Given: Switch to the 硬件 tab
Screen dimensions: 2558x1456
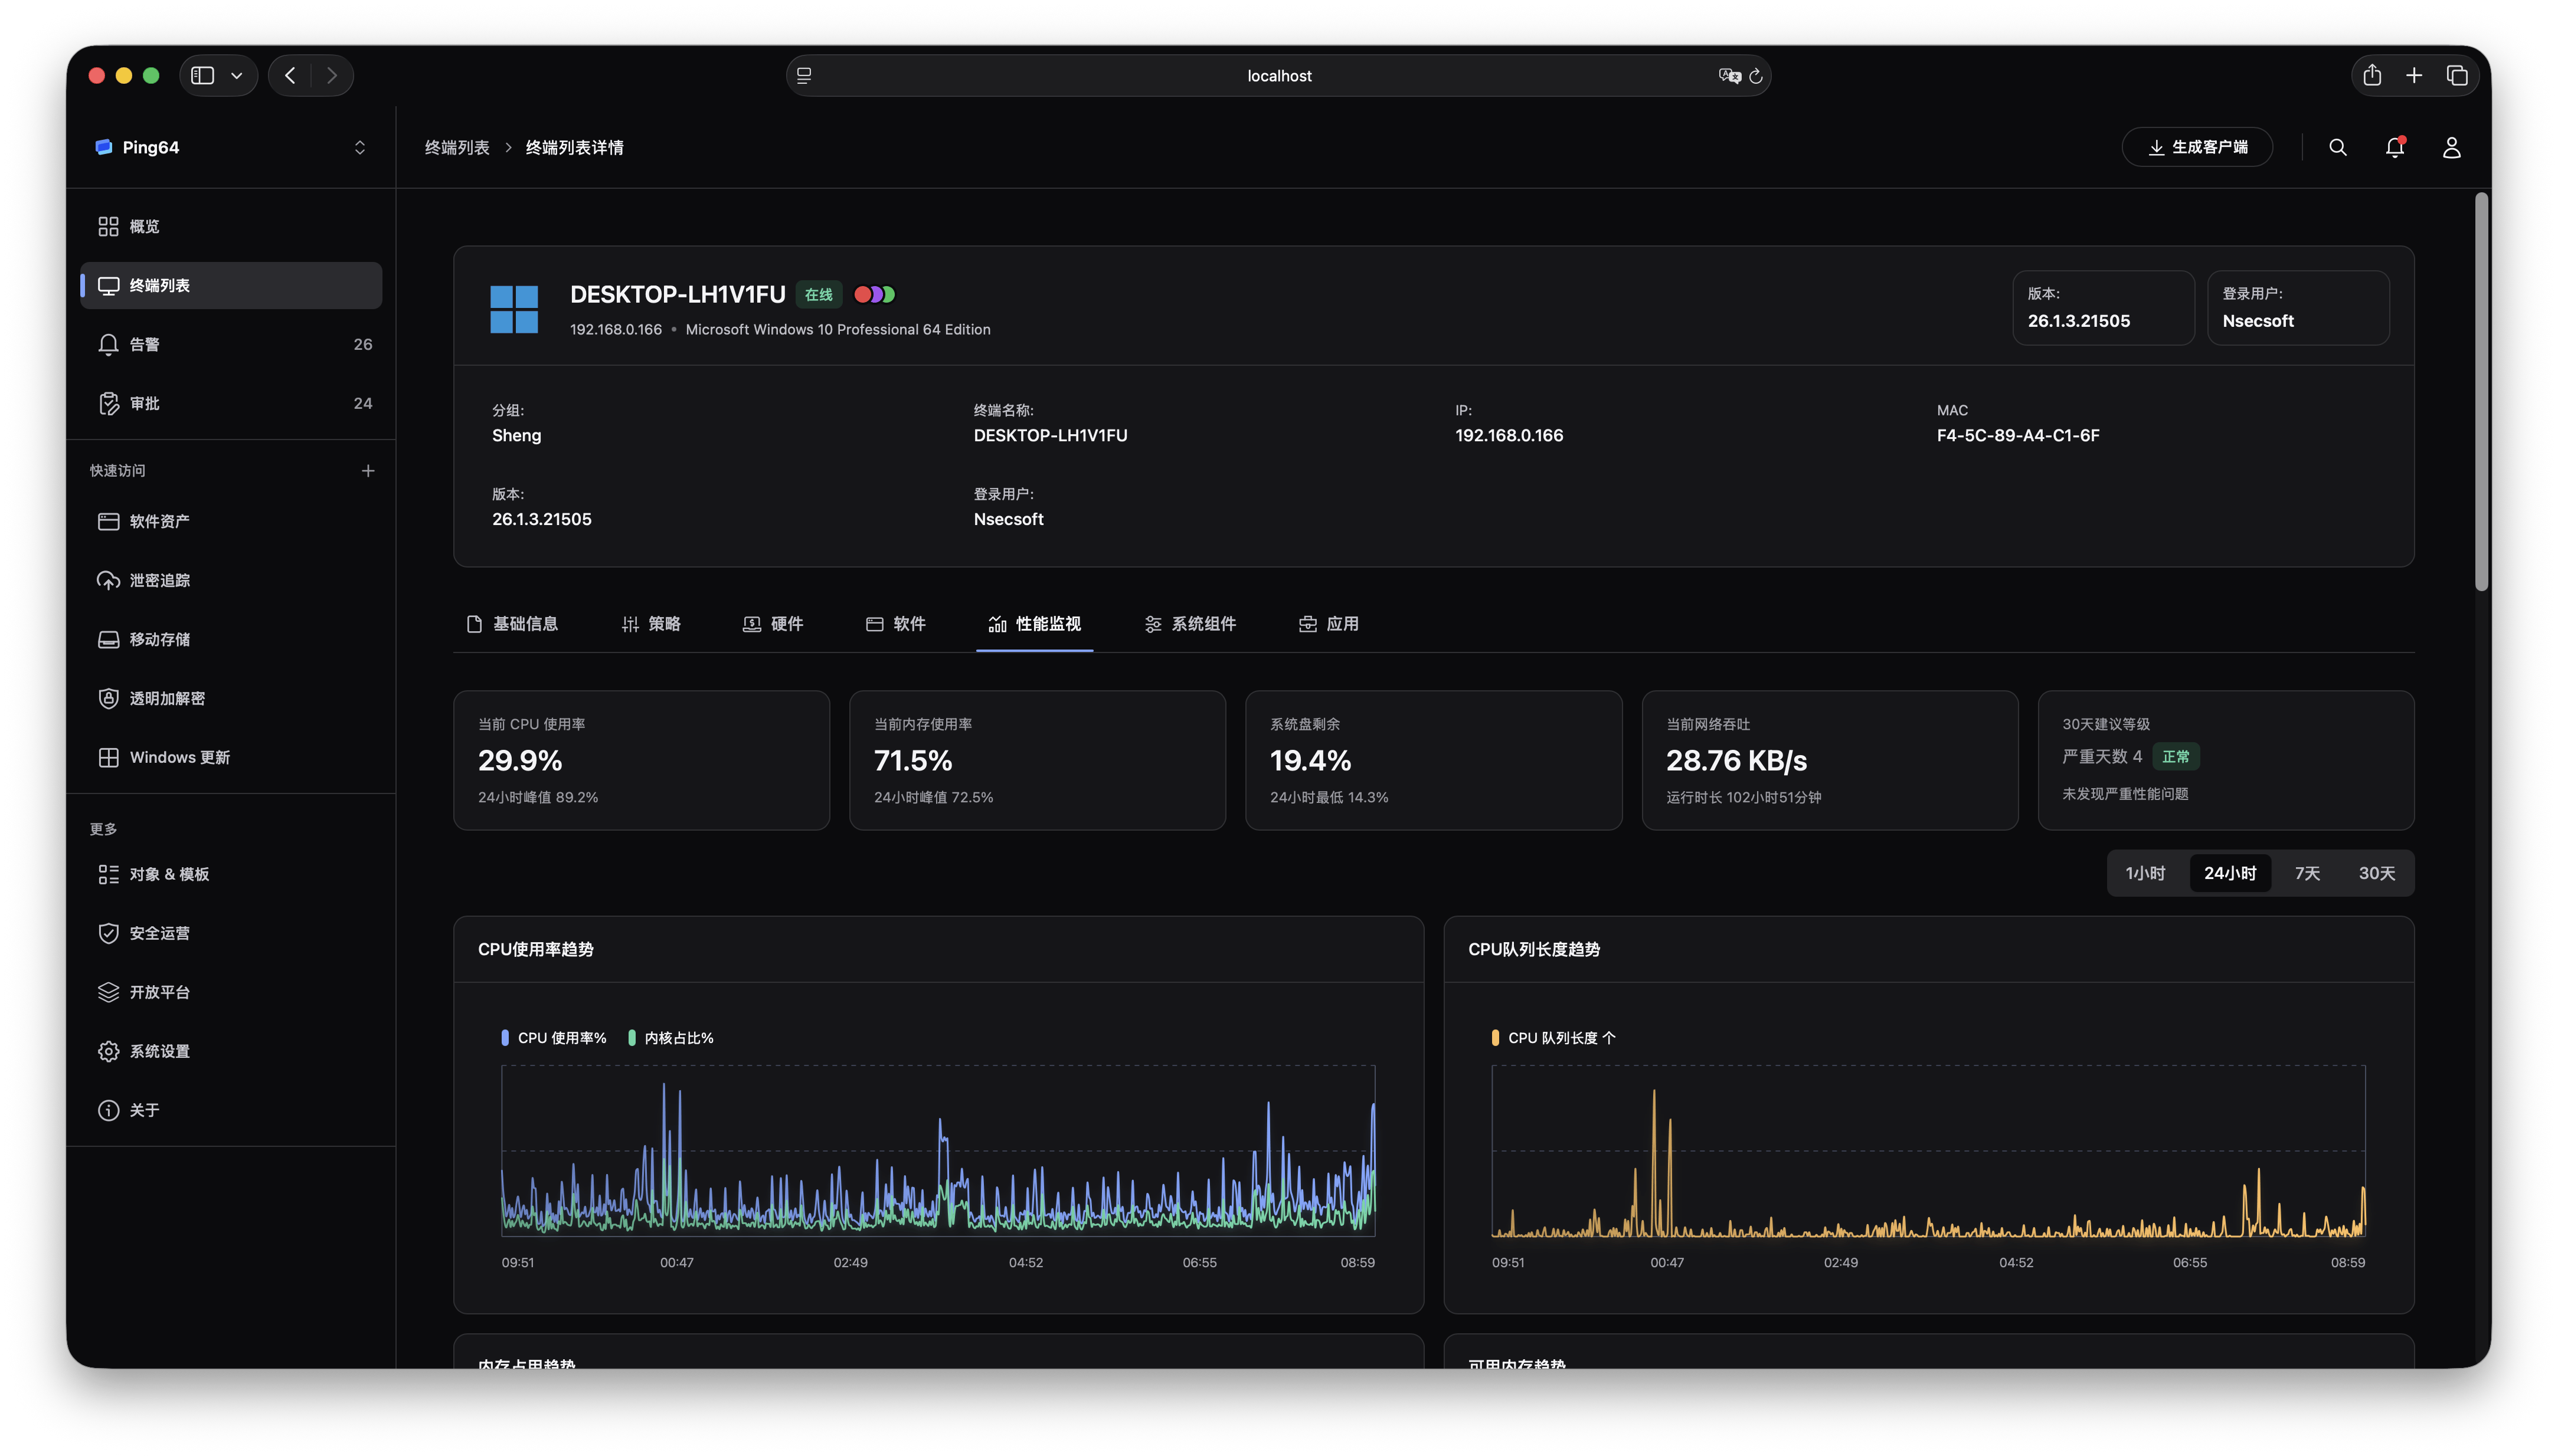Looking at the screenshot, I should [x=773, y=624].
